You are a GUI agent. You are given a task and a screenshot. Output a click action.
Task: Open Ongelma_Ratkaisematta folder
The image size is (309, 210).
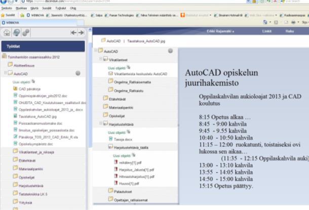[x=132, y=82]
